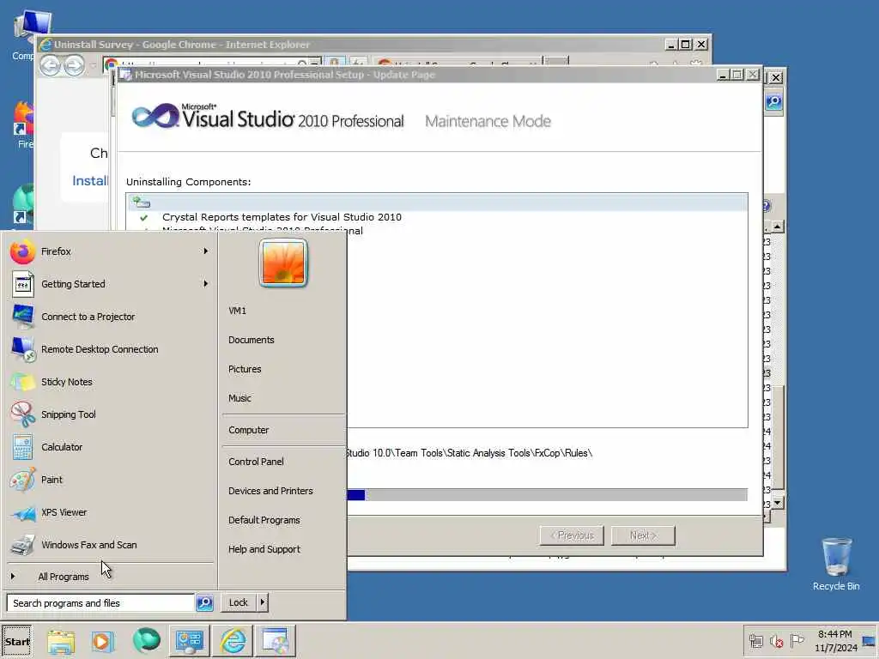The width and height of the screenshot is (879, 659).
Task: Open Default Programs
Action: click(264, 520)
